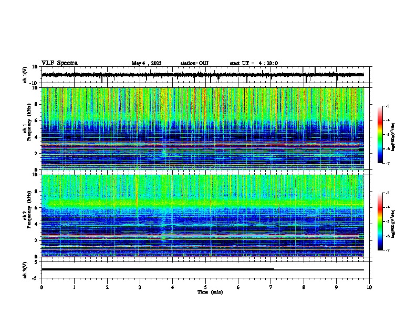Click time axis tick label "9"

pos(336,287)
